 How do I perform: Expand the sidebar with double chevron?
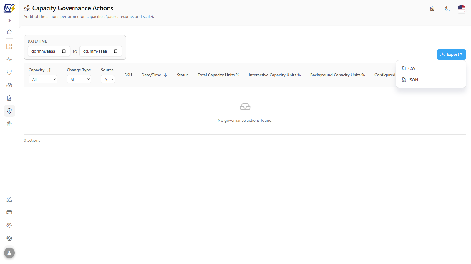9,21
